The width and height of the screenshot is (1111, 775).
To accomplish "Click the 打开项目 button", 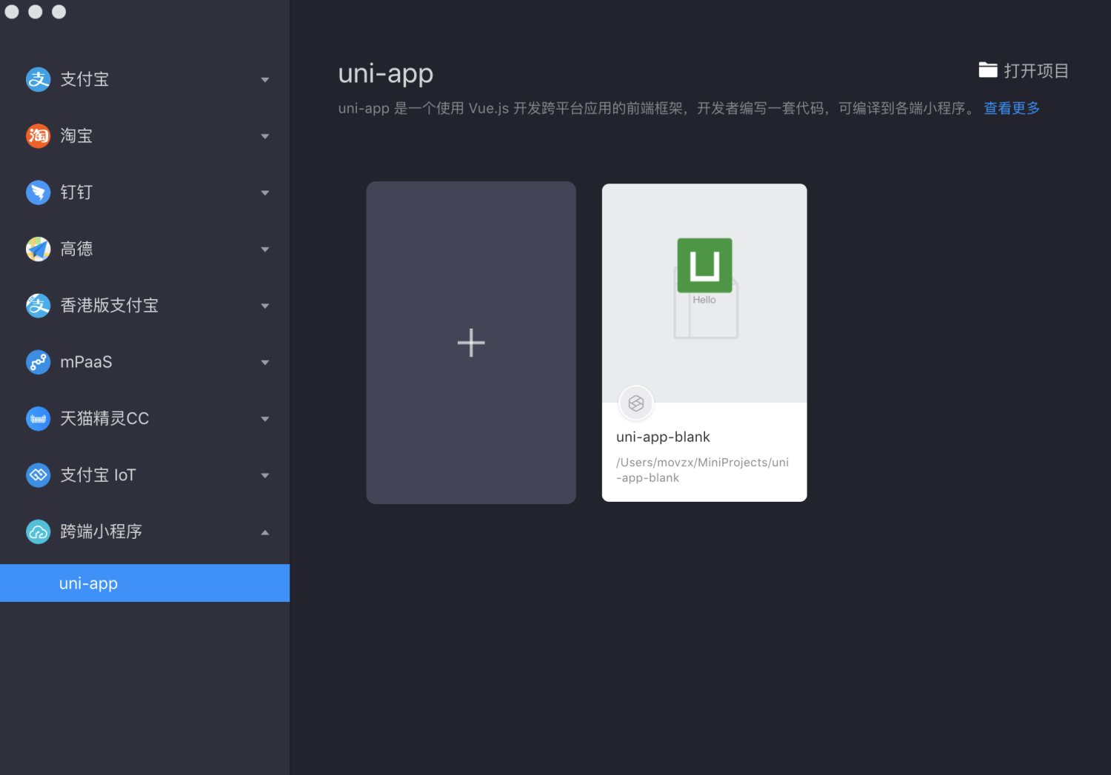I will 1024,70.
